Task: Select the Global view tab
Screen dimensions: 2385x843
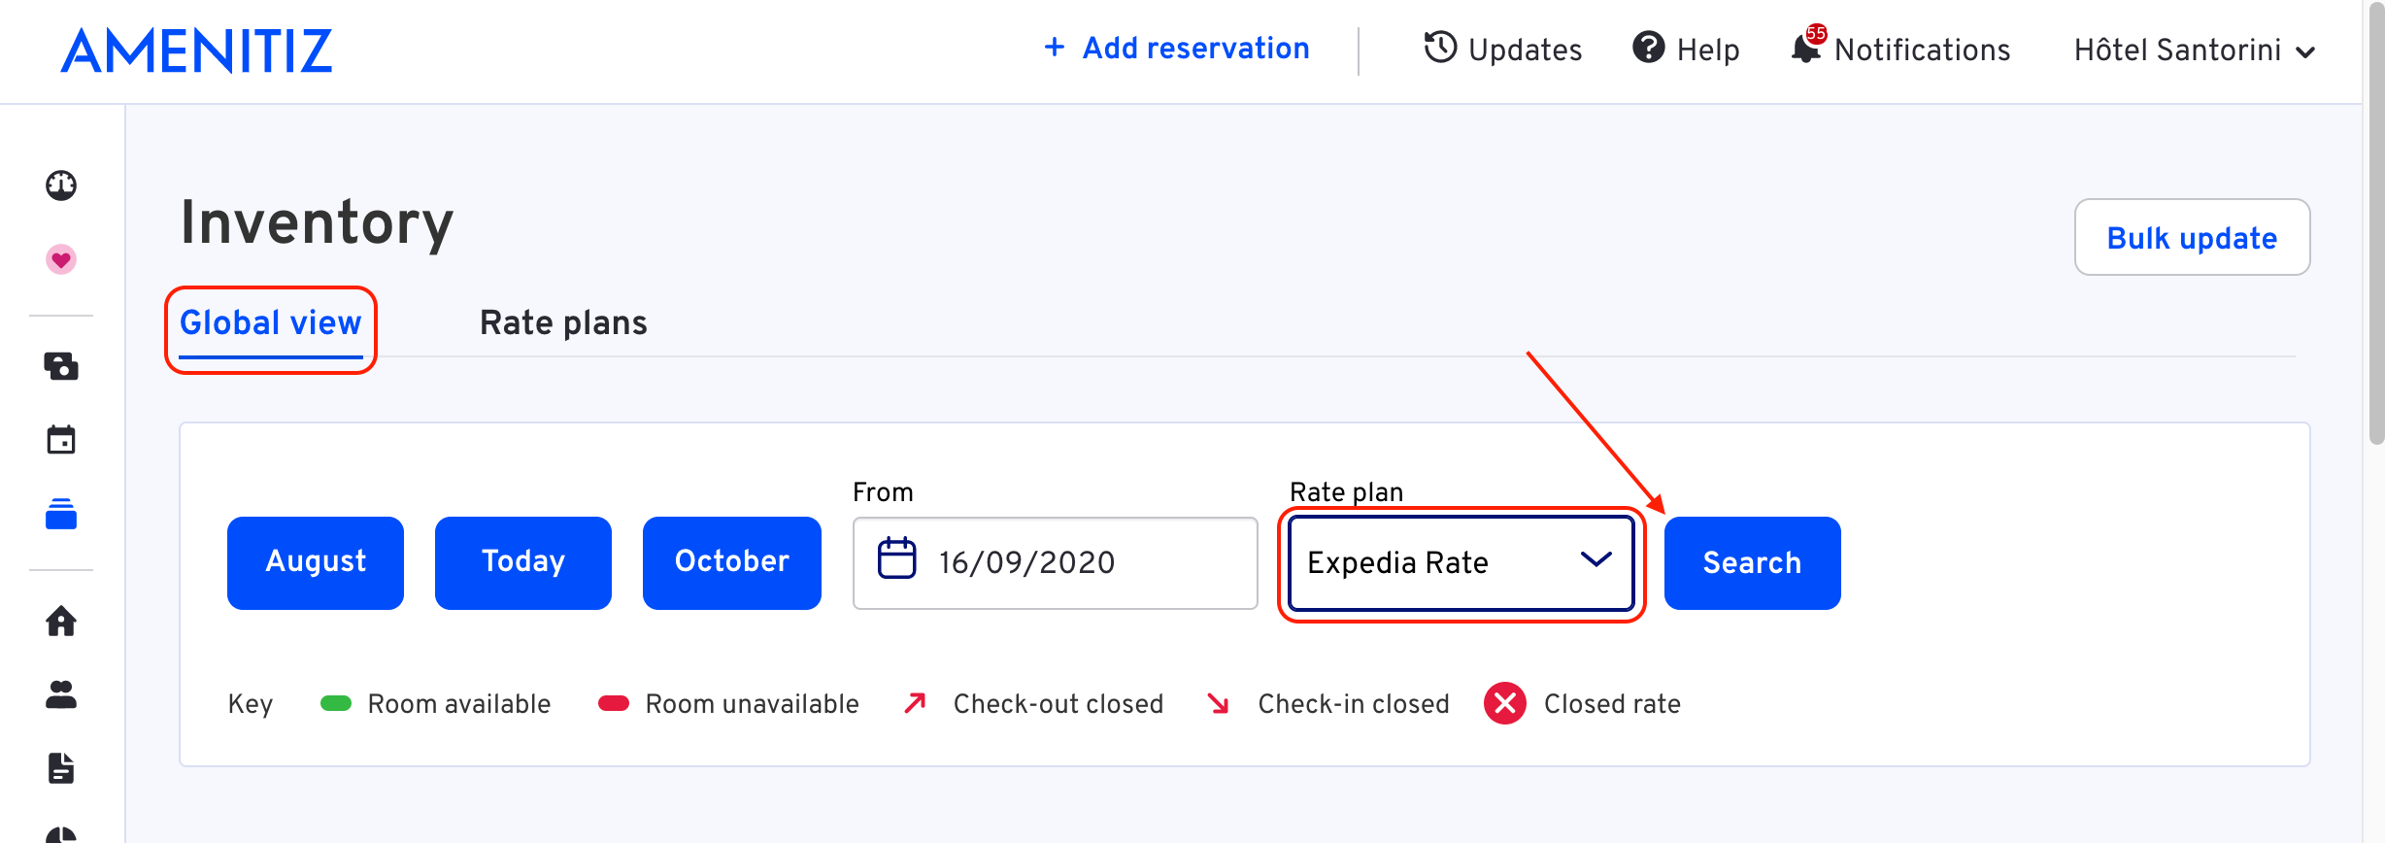Action: click(271, 323)
